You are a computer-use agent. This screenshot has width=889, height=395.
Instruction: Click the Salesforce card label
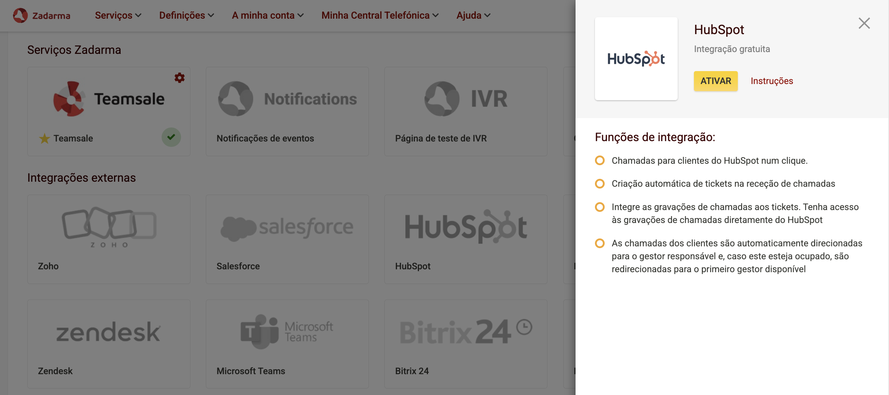coord(238,266)
